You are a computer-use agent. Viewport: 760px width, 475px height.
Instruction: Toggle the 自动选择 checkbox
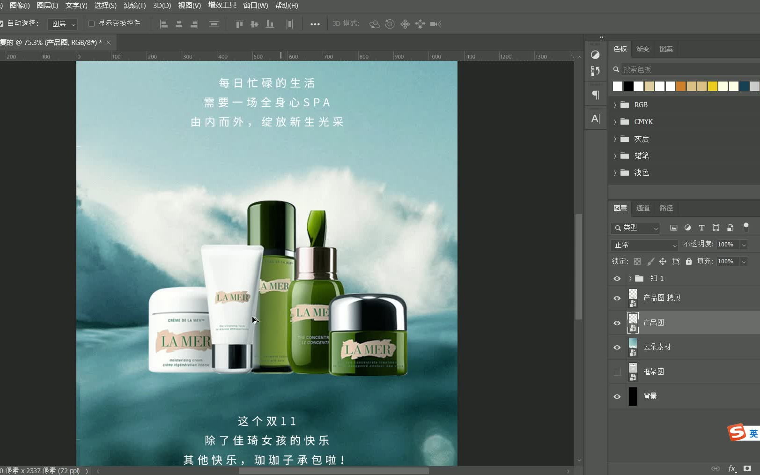(1, 23)
